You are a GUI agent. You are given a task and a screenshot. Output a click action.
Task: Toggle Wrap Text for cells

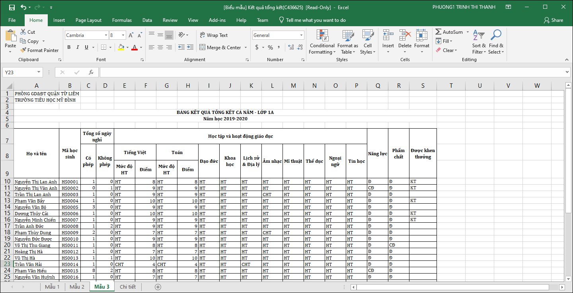214,35
